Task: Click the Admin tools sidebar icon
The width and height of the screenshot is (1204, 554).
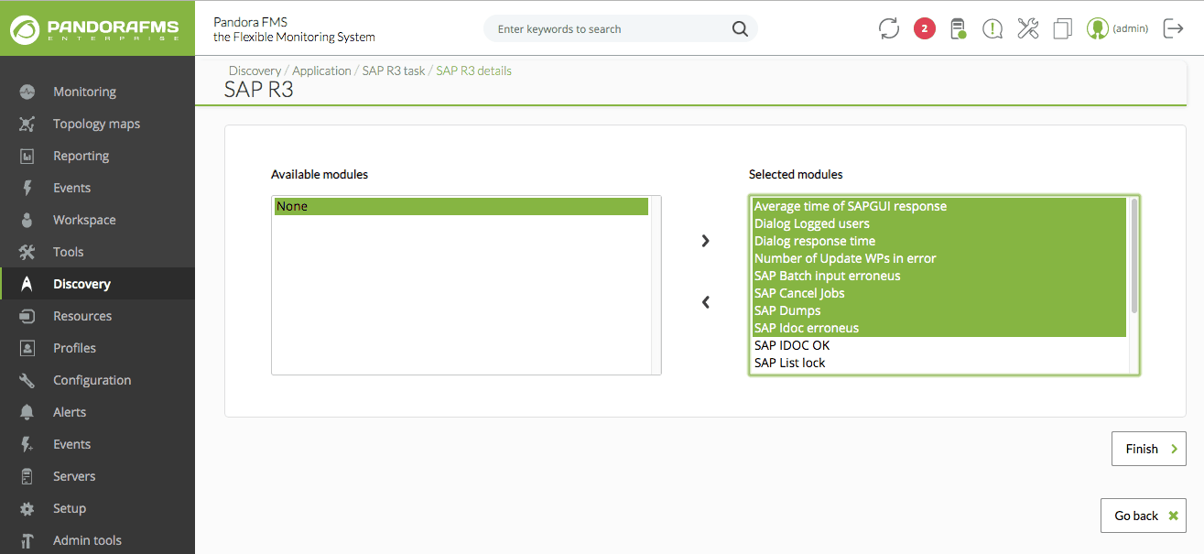Action: [27, 540]
